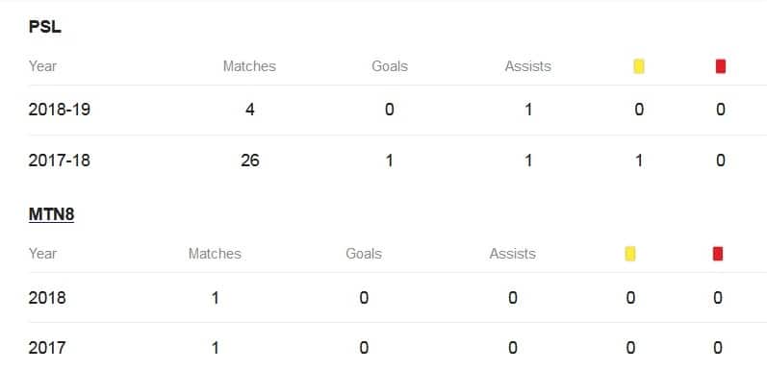Click the yellow card icon in PSL table
The height and width of the screenshot is (371, 767).
coord(639,66)
